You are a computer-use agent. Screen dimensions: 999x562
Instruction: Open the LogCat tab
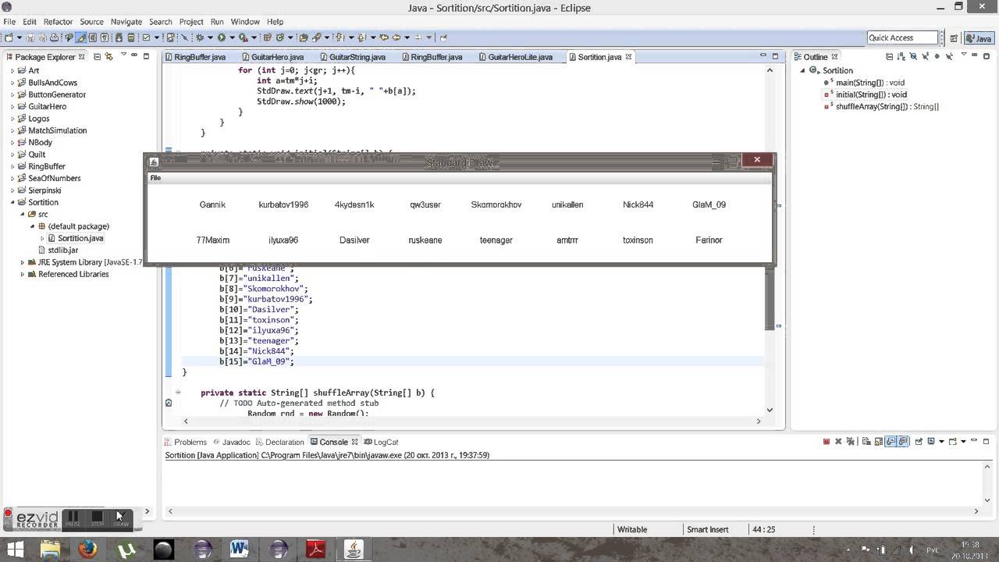pyautogui.click(x=381, y=442)
